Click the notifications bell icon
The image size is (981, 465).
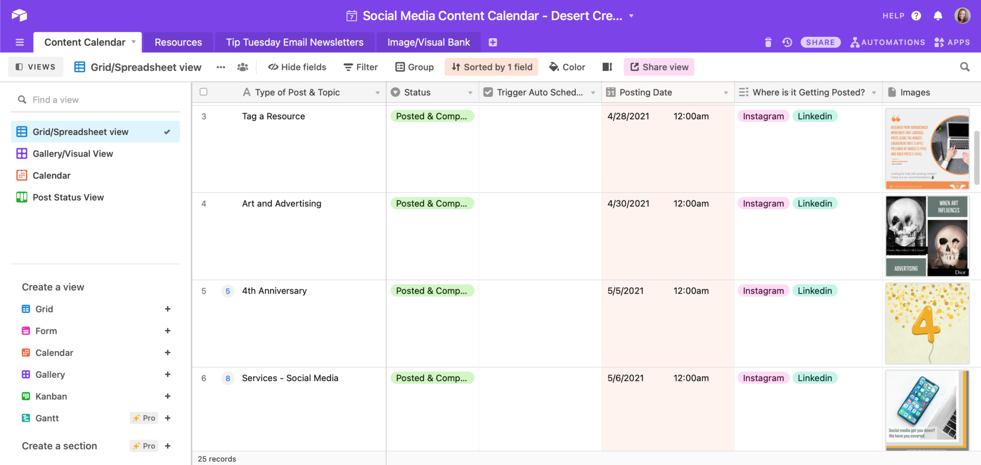938,16
